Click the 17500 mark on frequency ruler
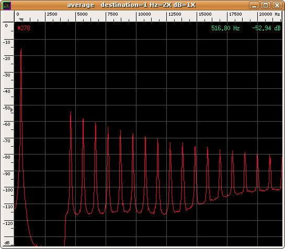This screenshot has width=285, height=249. click(x=235, y=14)
